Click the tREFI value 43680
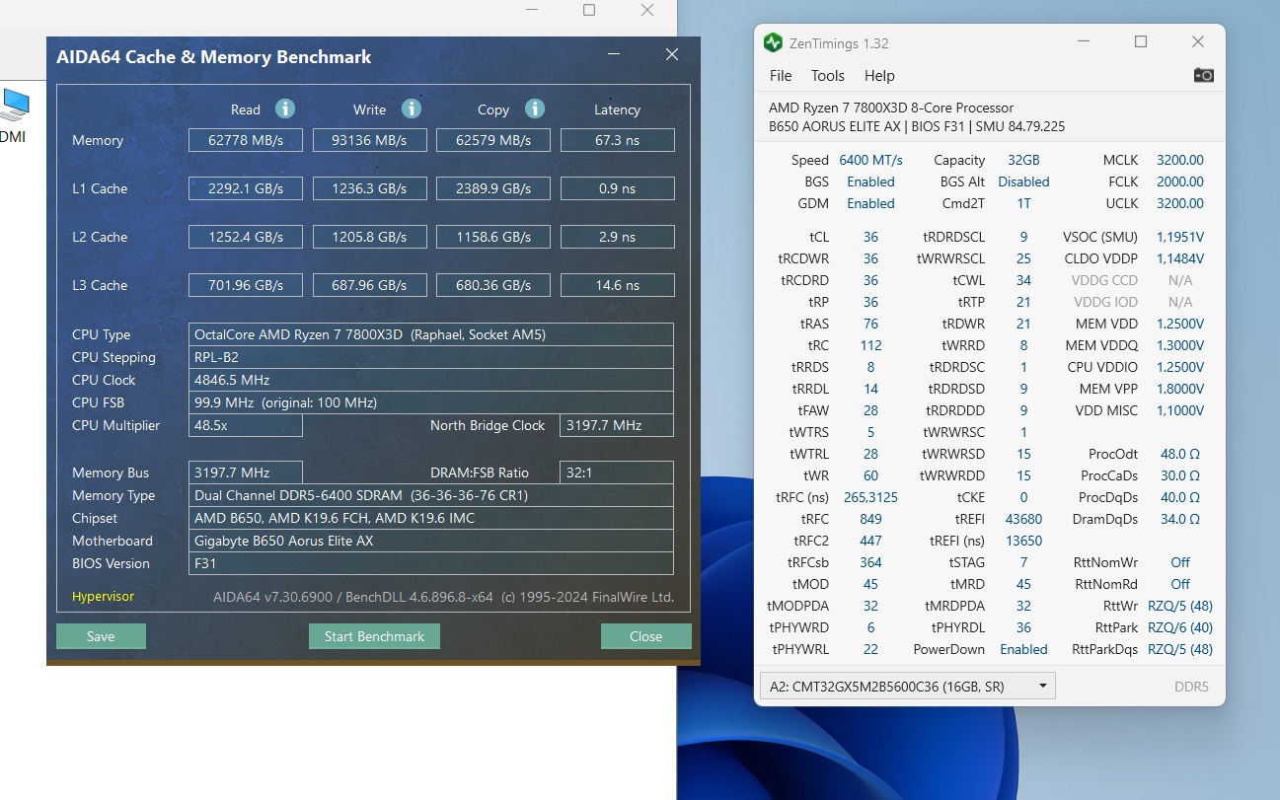The width and height of the screenshot is (1280, 800). point(1023,519)
